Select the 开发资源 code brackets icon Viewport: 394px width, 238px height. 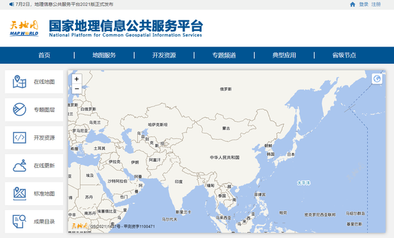click(x=19, y=138)
